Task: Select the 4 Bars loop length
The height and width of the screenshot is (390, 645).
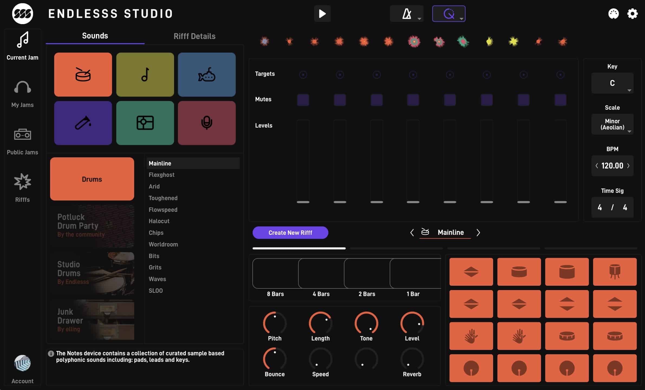Action: tap(321, 274)
